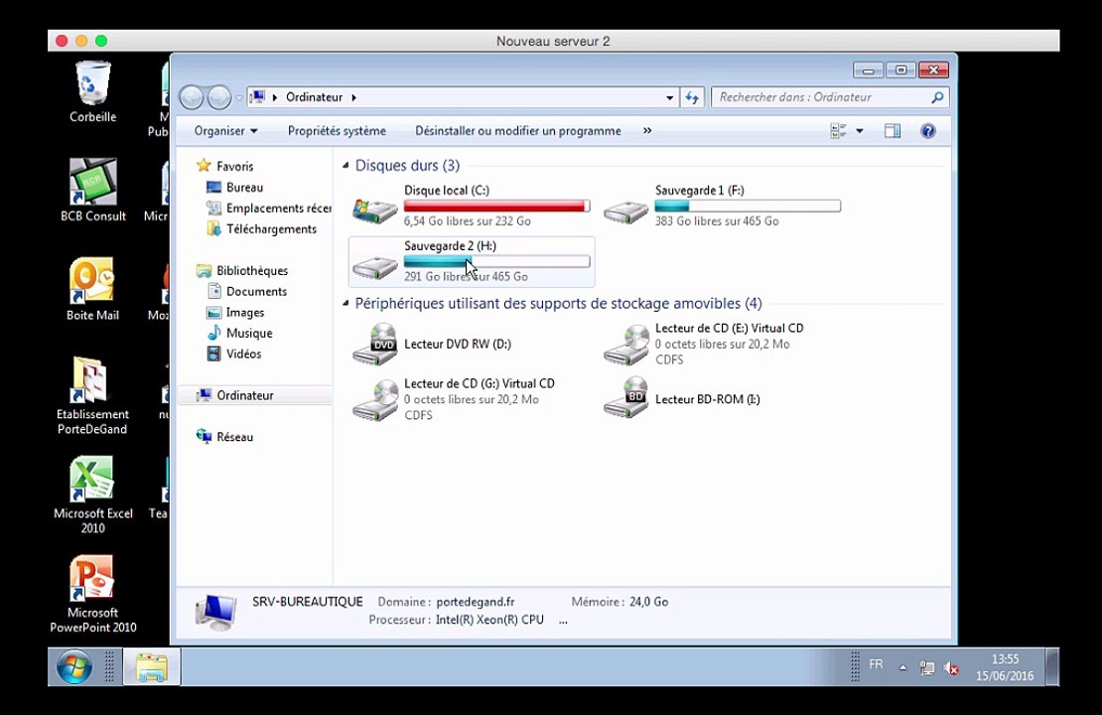
Task: Open the Windows Start orb
Action: point(73,666)
